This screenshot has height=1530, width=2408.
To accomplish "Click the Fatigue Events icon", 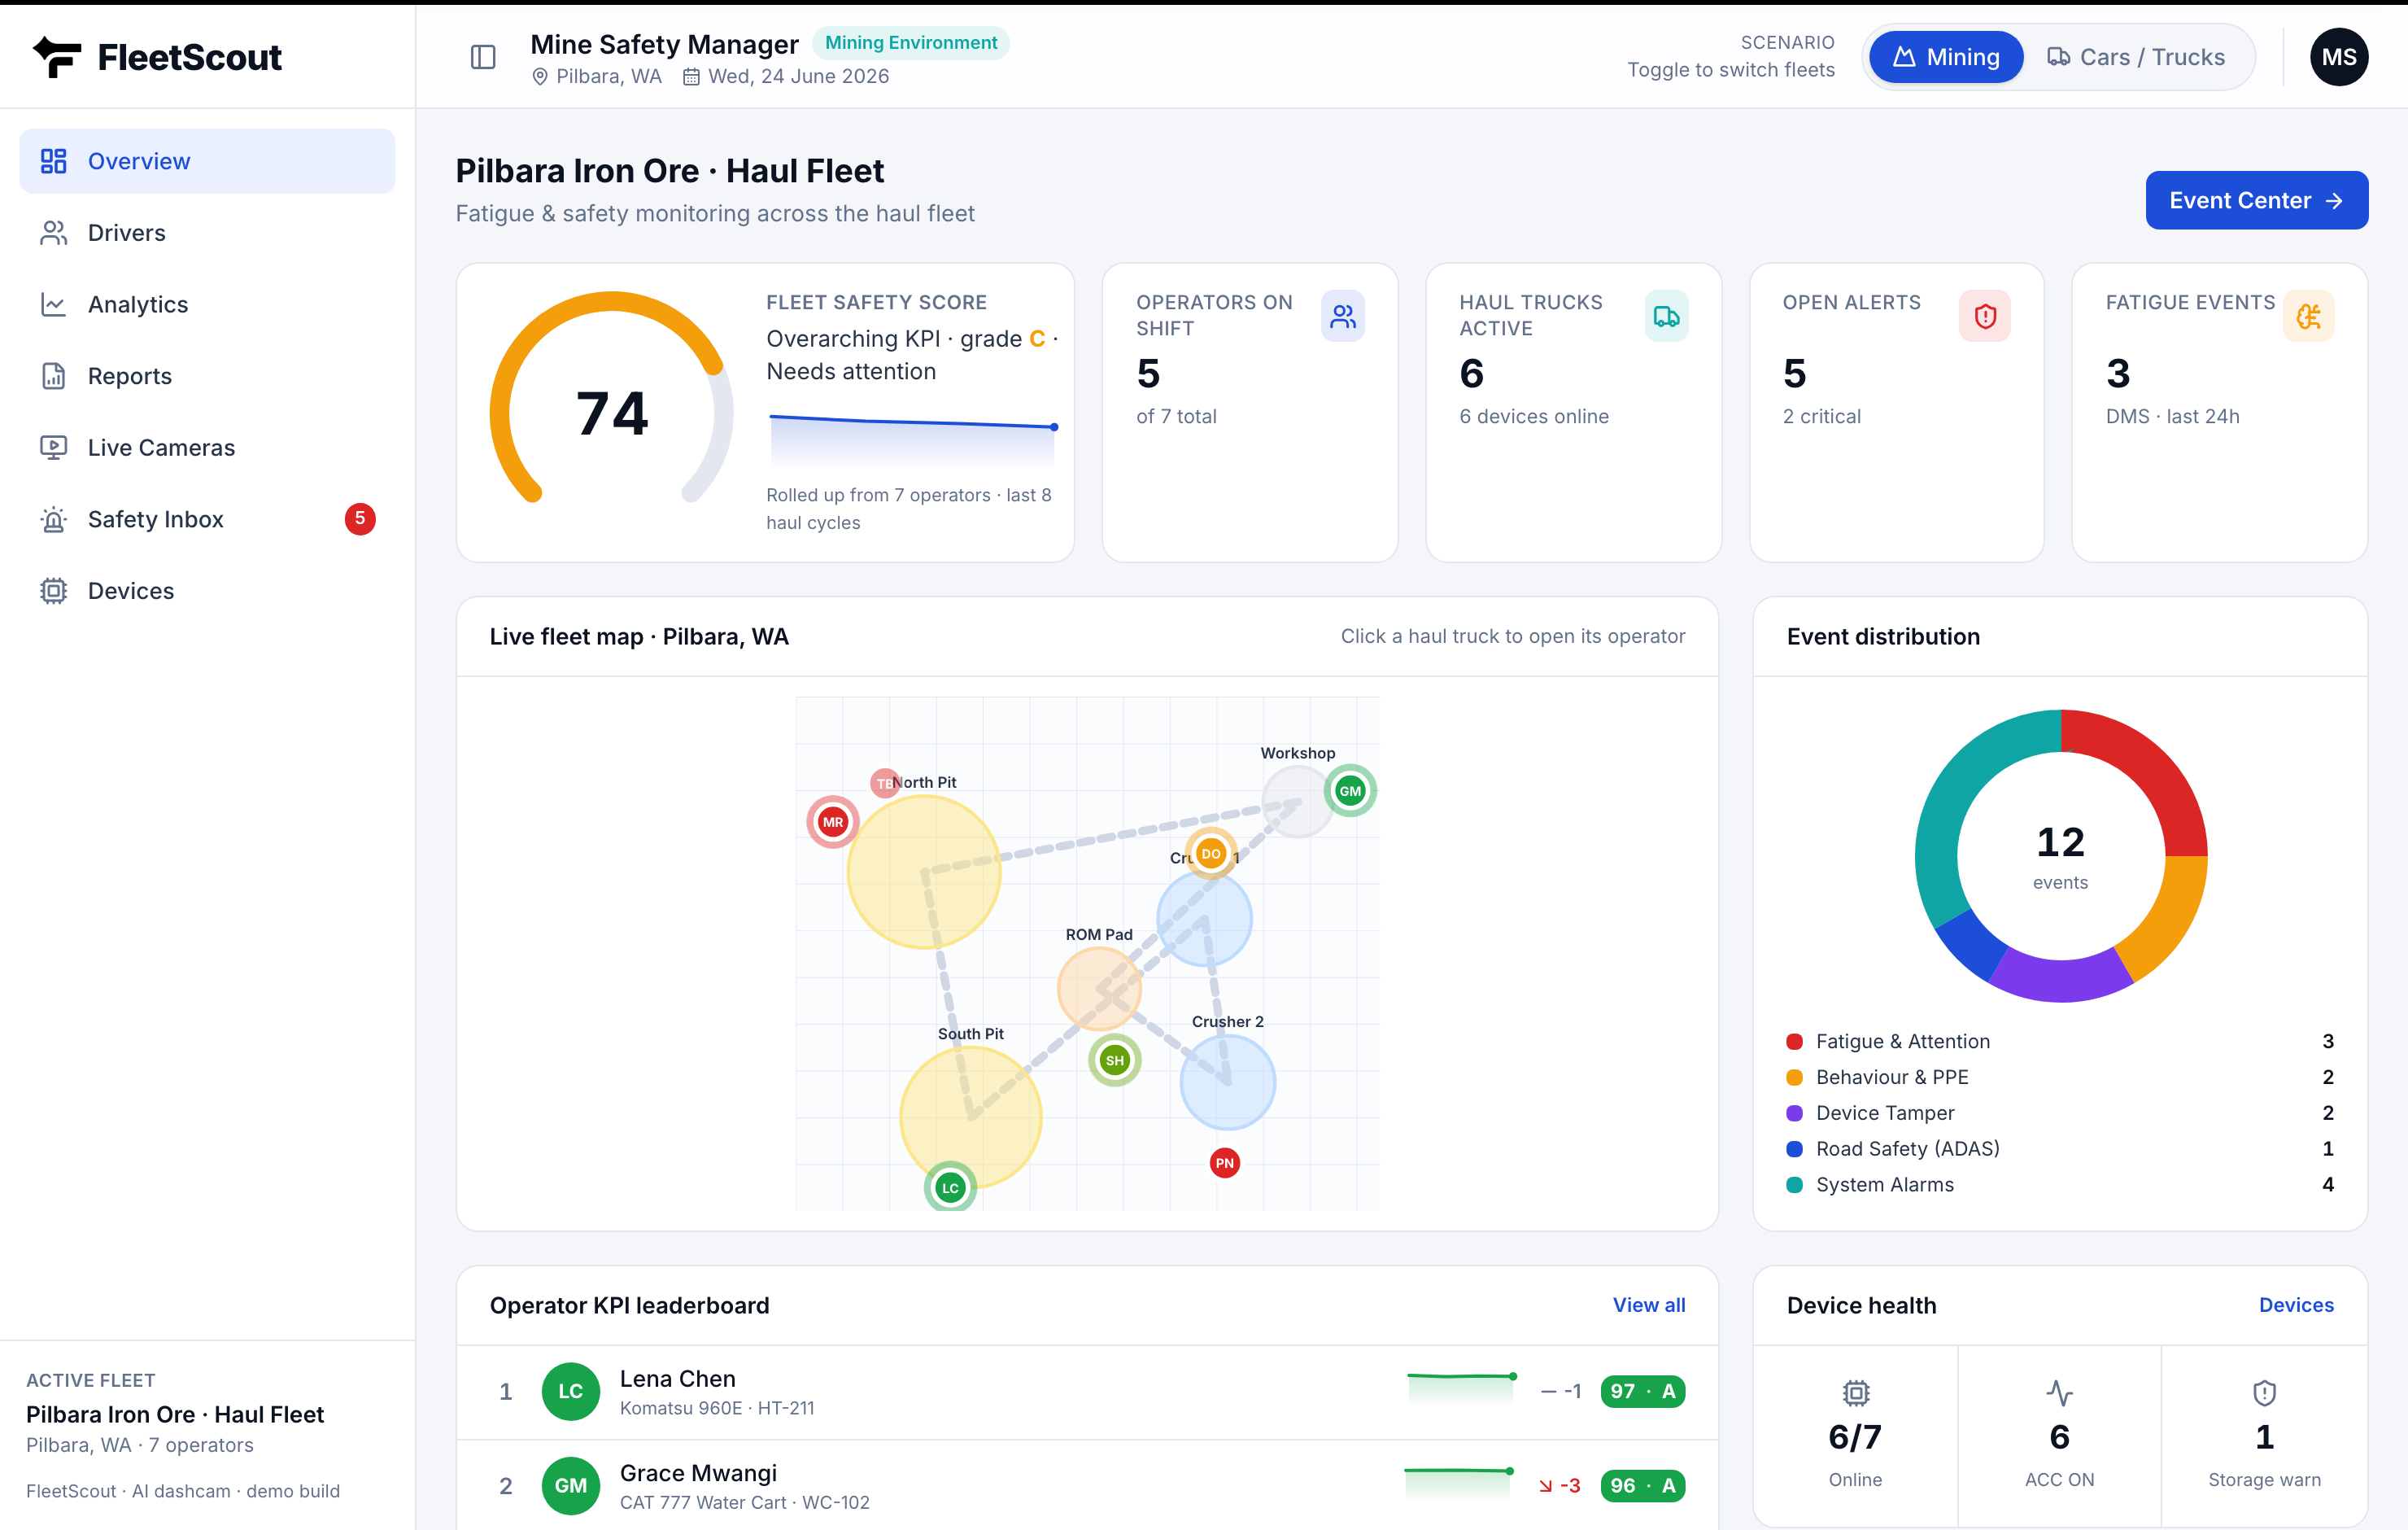I will click(x=2308, y=317).
